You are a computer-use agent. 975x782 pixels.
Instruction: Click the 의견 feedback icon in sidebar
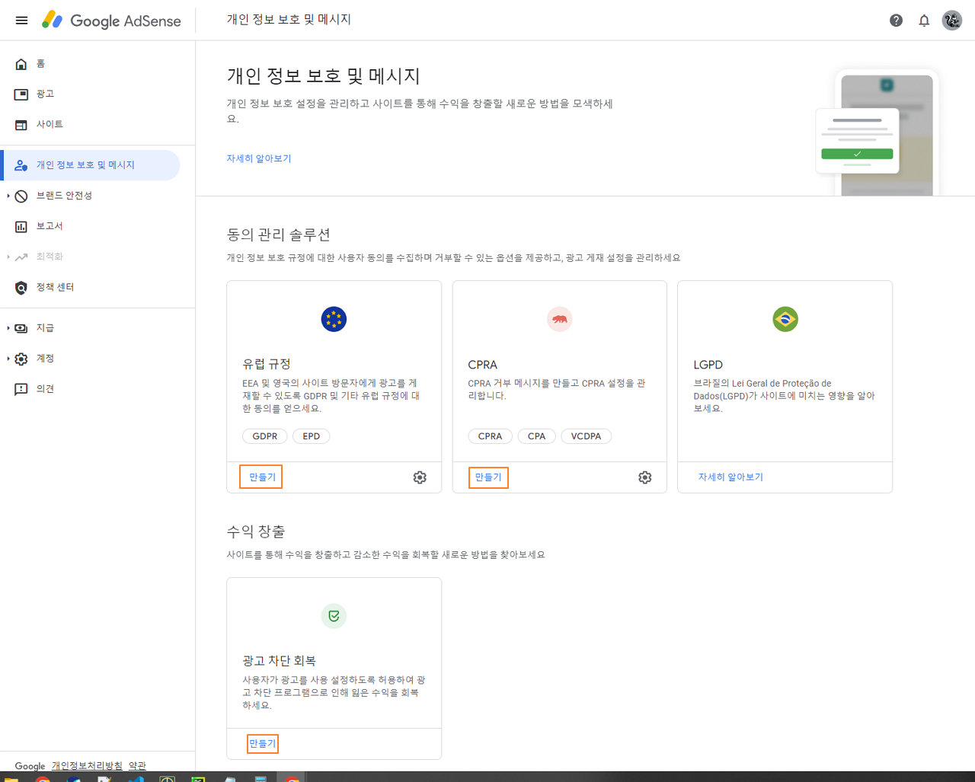pos(21,389)
